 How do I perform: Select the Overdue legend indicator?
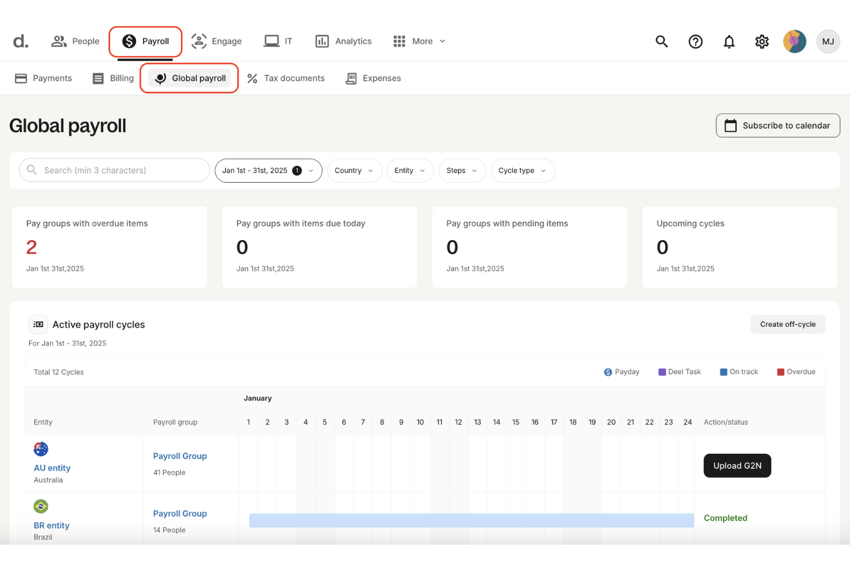pyautogui.click(x=779, y=372)
